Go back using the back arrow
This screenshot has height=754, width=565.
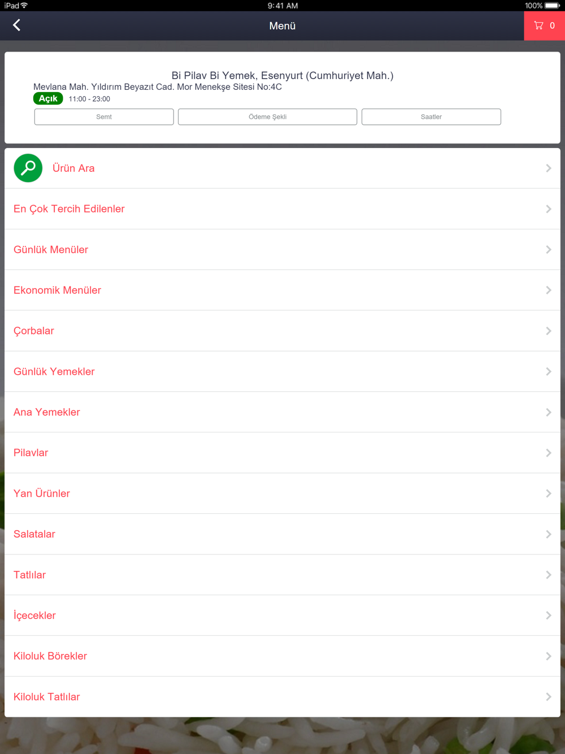tap(16, 25)
